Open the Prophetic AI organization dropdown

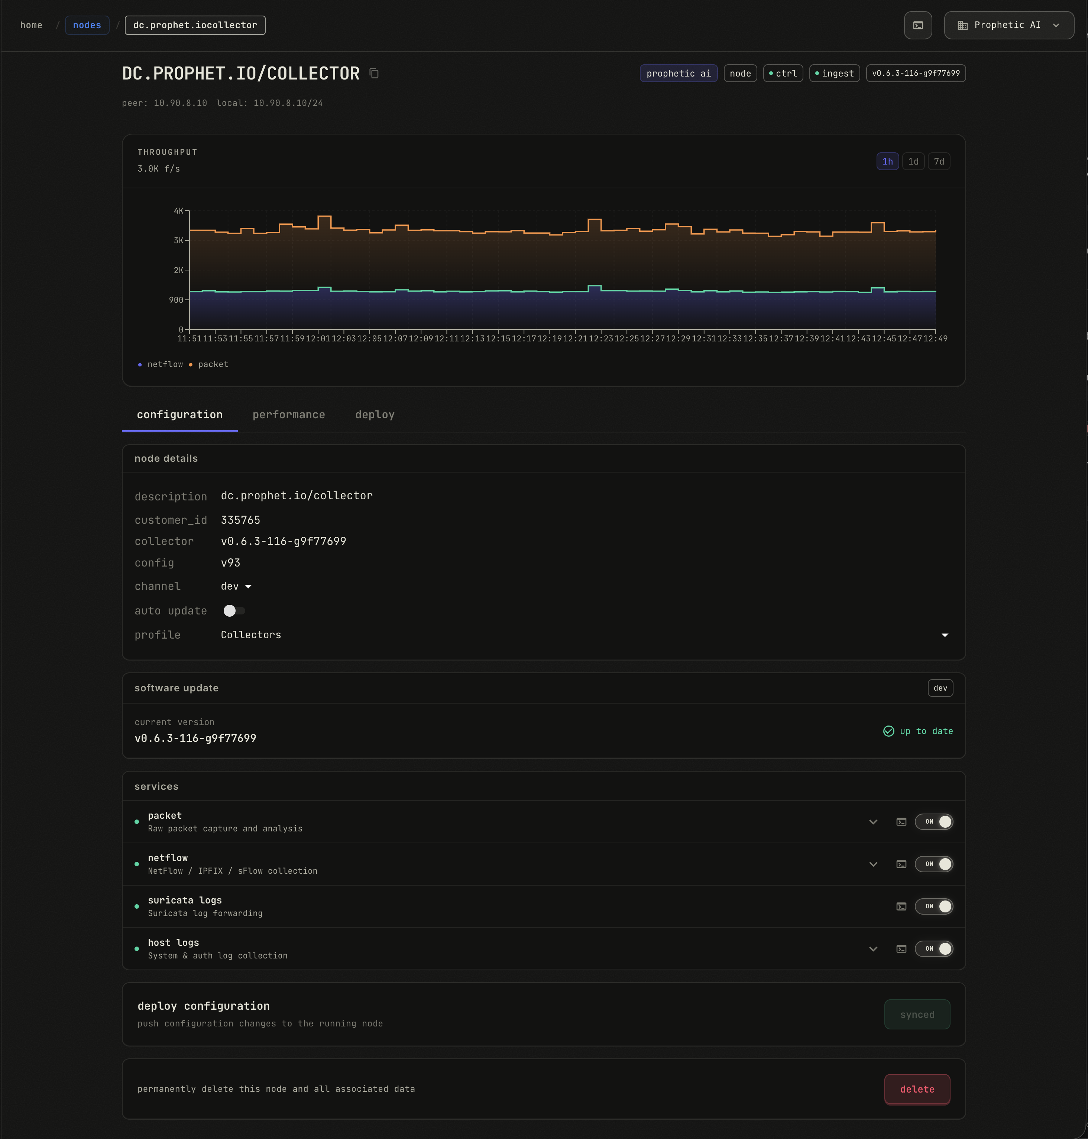(x=1008, y=25)
